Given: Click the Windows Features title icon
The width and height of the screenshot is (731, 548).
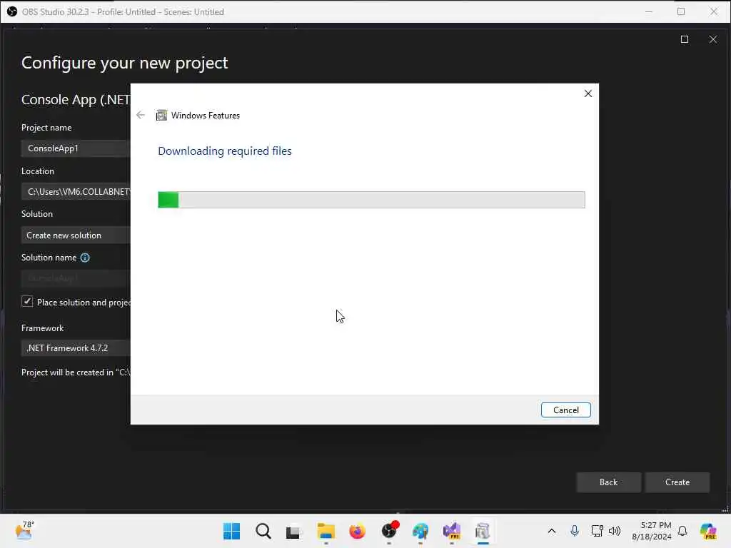Looking at the screenshot, I should click(161, 115).
